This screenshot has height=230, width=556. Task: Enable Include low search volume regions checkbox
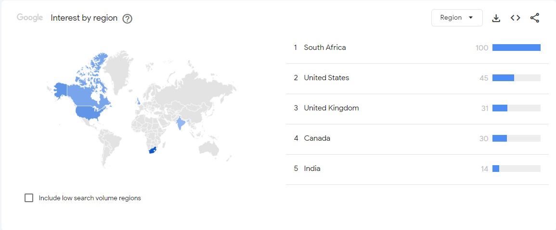pos(29,198)
